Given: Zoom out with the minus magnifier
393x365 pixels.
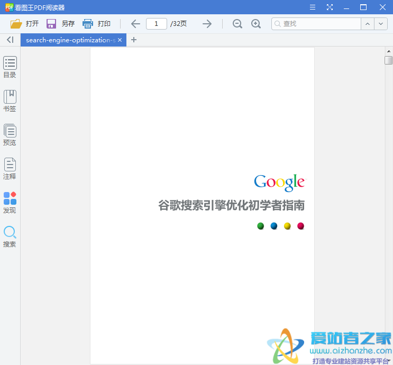Looking at the screenshot, I should point(237,24).
